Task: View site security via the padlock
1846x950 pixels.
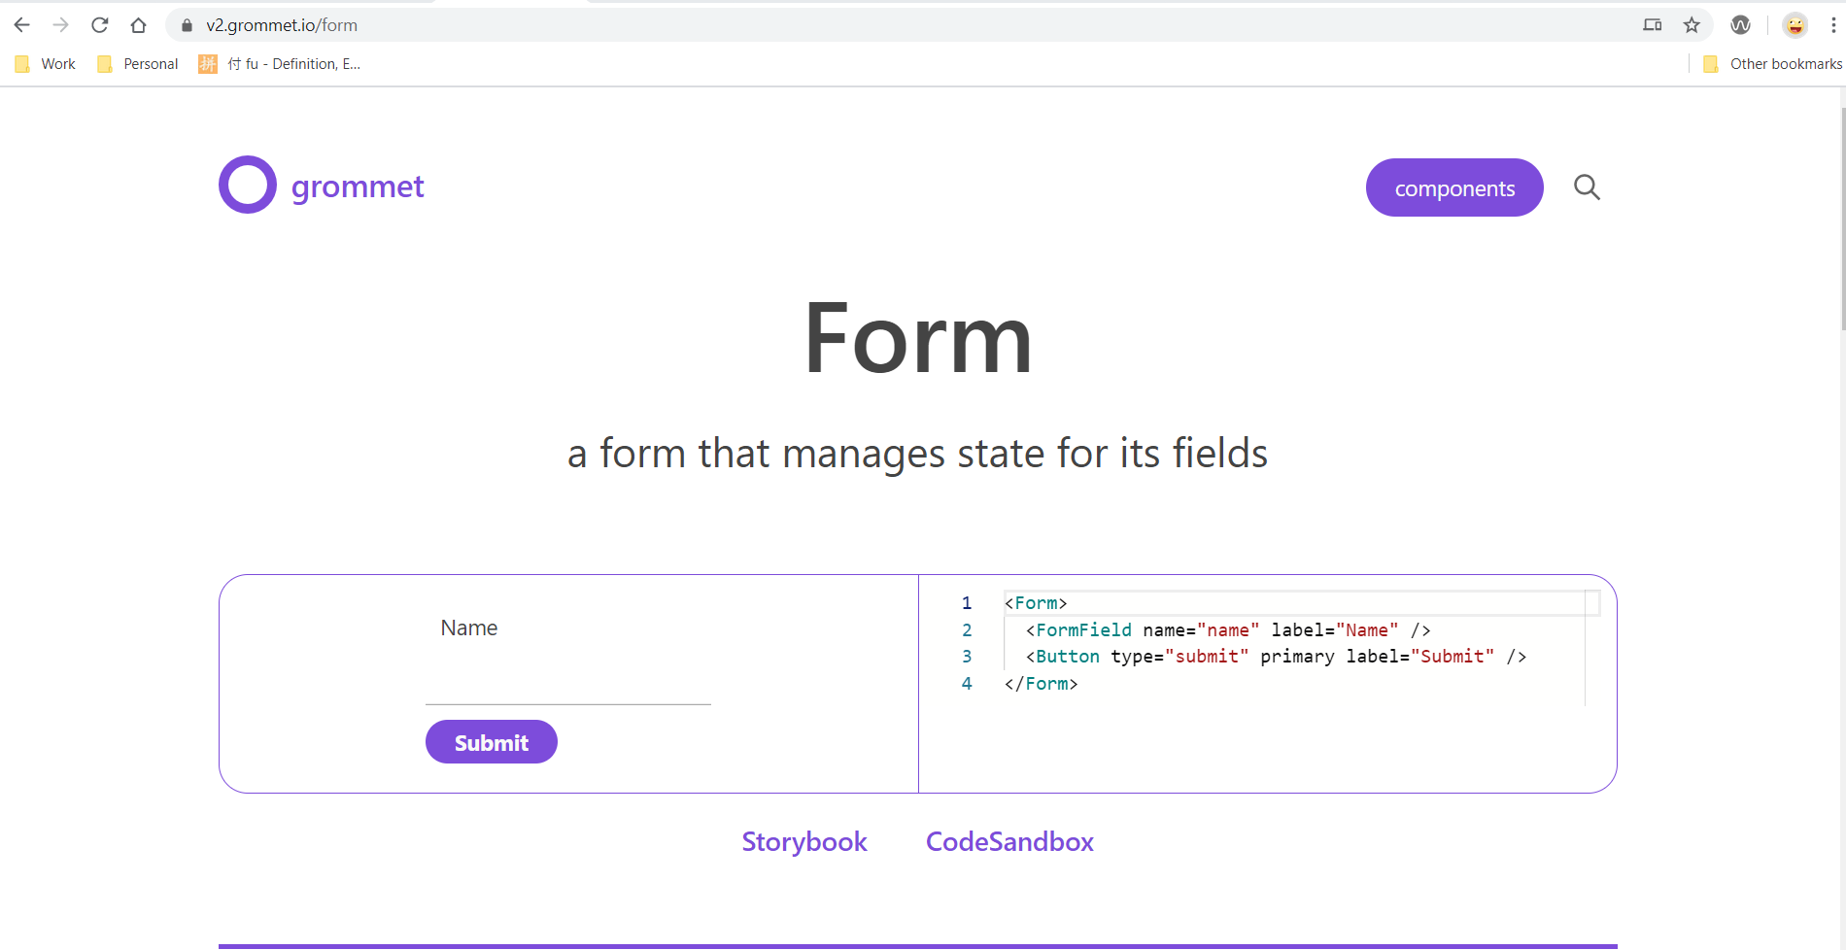Action: [187, 24]
